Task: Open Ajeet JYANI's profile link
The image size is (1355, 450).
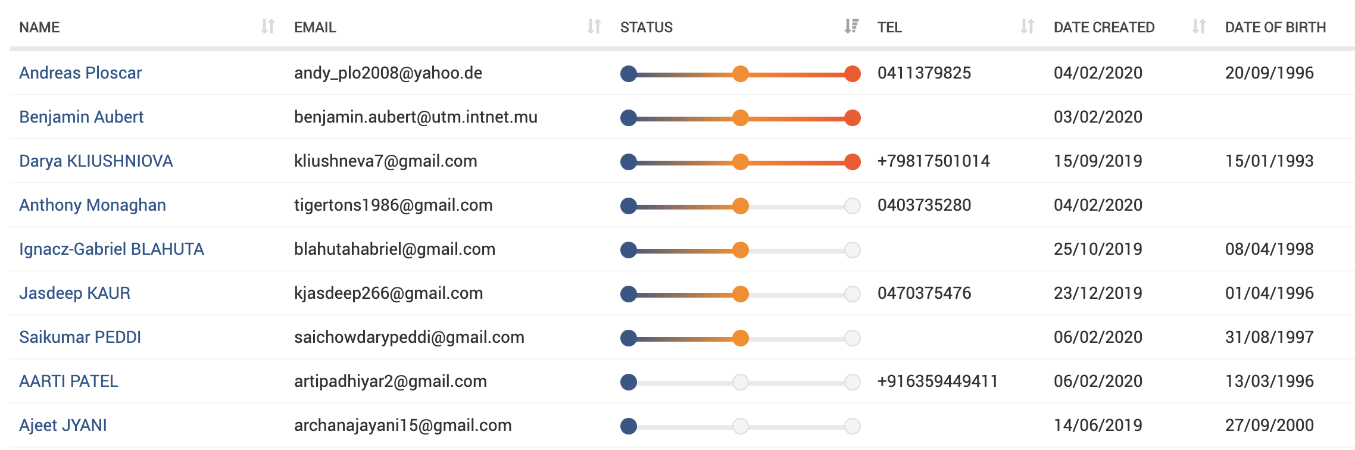Action: tap(63, 425)
